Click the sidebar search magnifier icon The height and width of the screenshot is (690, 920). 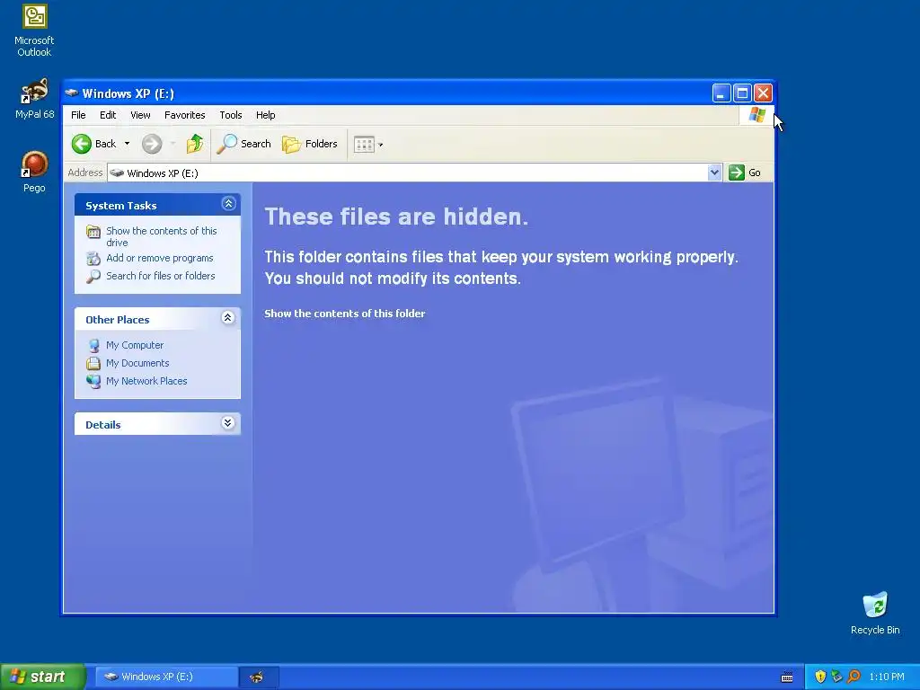[x=93, y=277]
